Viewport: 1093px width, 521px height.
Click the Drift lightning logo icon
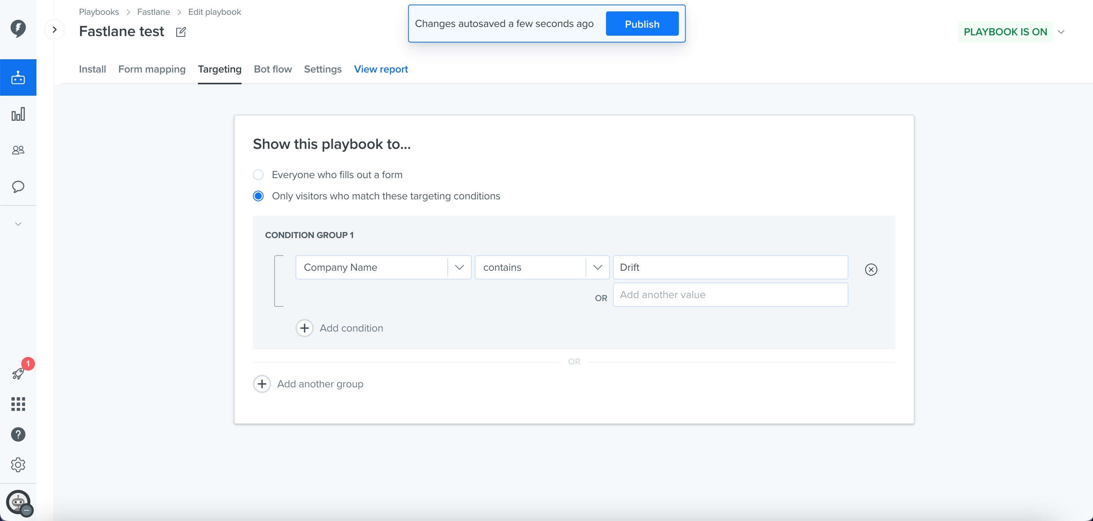click(18, 28)
